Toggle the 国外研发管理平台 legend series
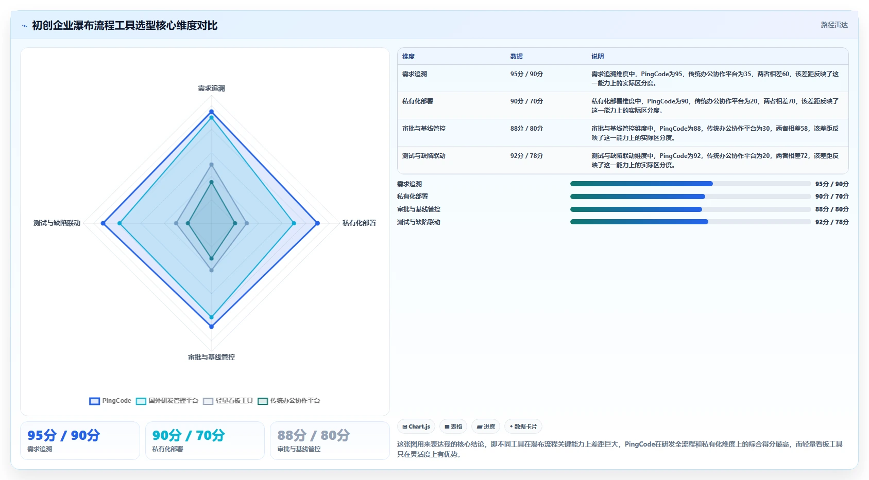Screen dimensions: 869x480 point(167,401)
